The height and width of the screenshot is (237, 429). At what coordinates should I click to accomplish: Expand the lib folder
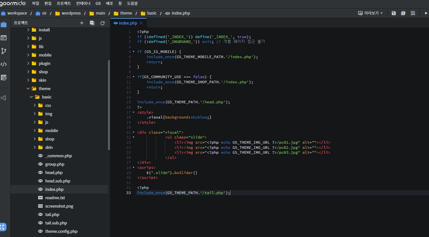28,46
